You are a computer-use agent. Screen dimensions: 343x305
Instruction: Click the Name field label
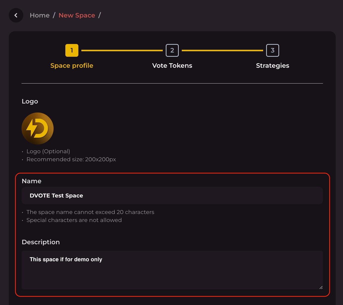[32, 181]
